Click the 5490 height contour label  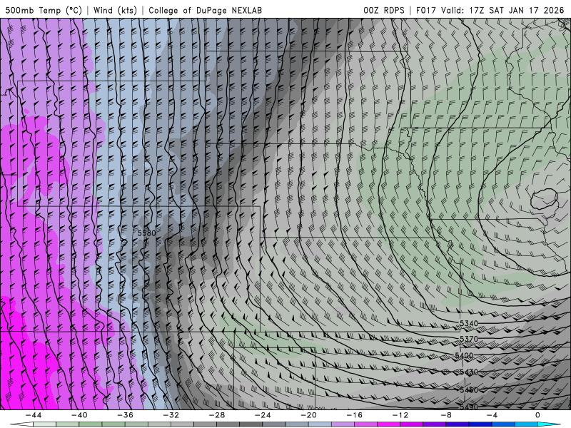point(469,407)
